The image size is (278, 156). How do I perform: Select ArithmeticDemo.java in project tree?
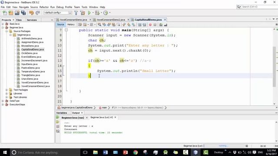click(x=32, y=39)
